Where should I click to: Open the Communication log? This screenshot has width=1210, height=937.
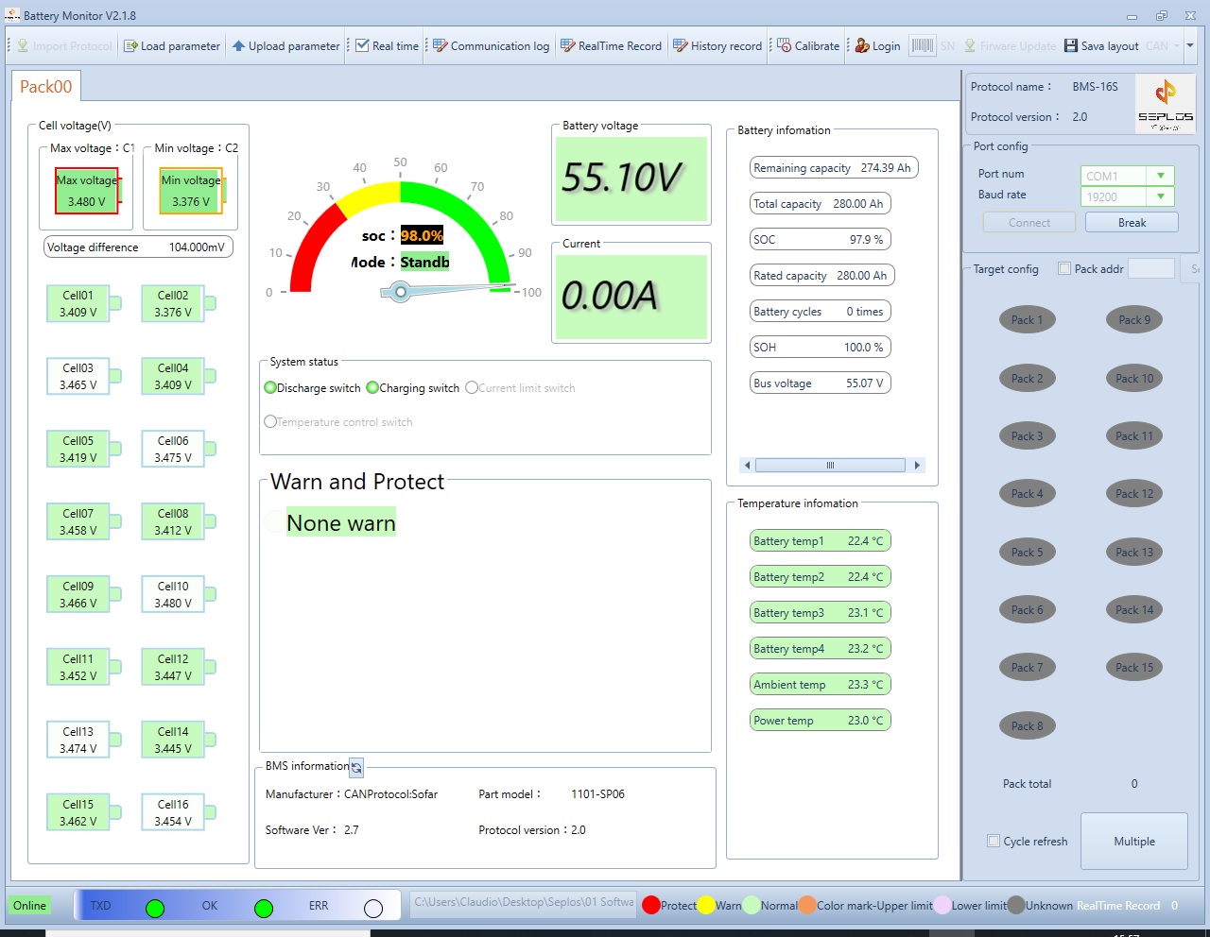tap(491, 45)
